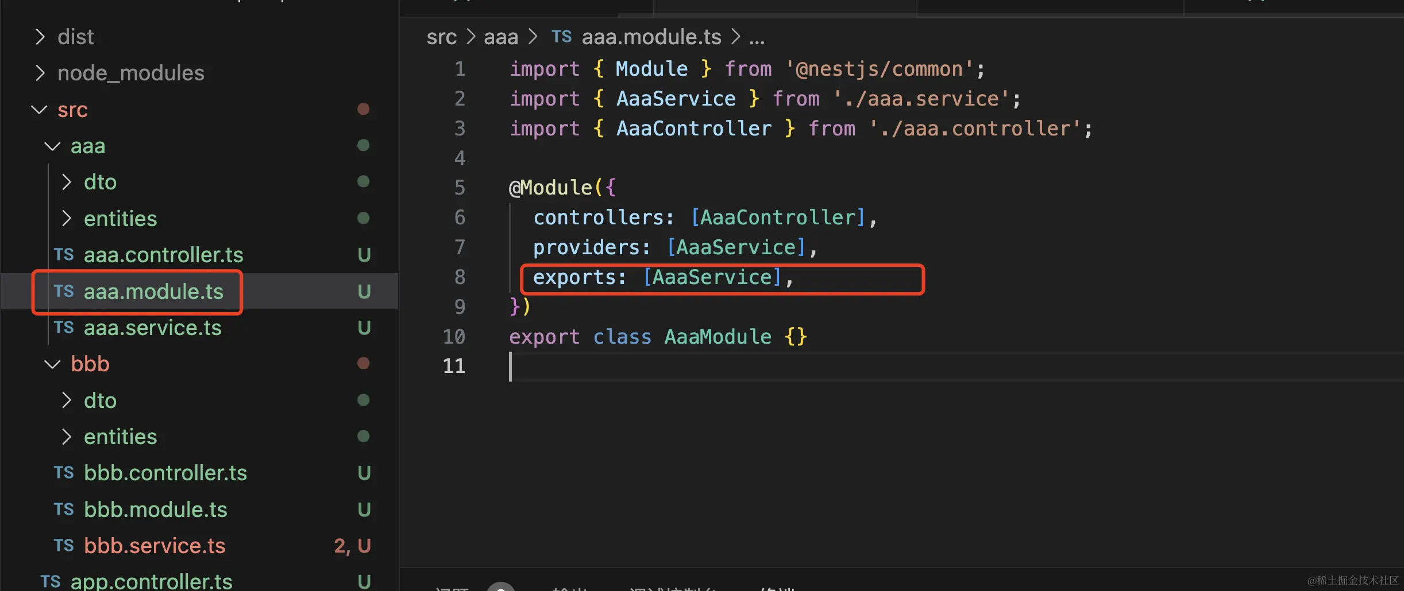This screenshot has height=591, width=1404.
Task: Select aaa.module.ts in the file tree
Action: point(153,291)
